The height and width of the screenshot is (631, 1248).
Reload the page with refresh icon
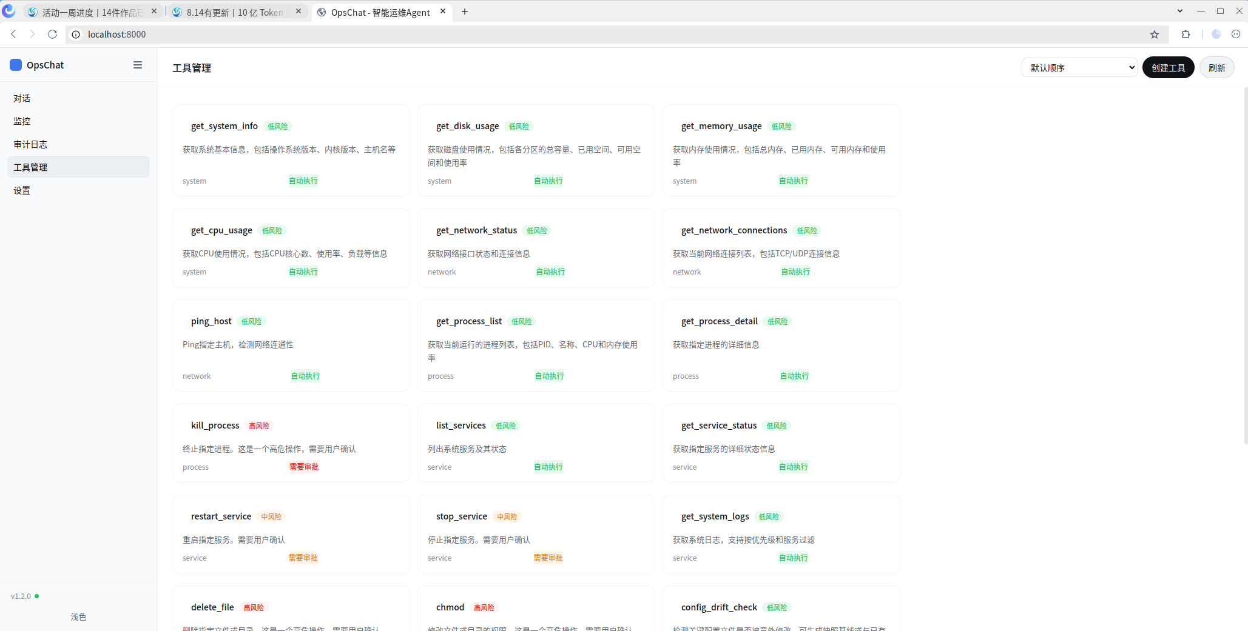click(52, 35)
